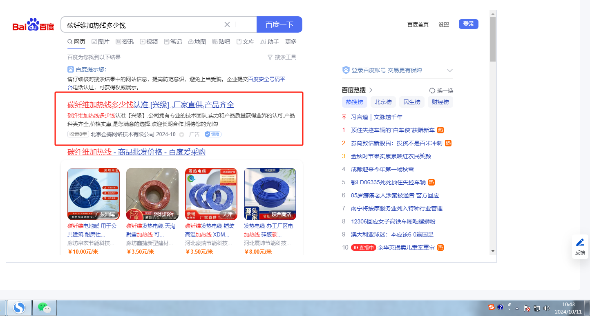Open hot search 金秋时节果实累累映红农民笑颜
The width and height of the screenshot is (590, 316).
pyautogui.click(x=391, y=156)
